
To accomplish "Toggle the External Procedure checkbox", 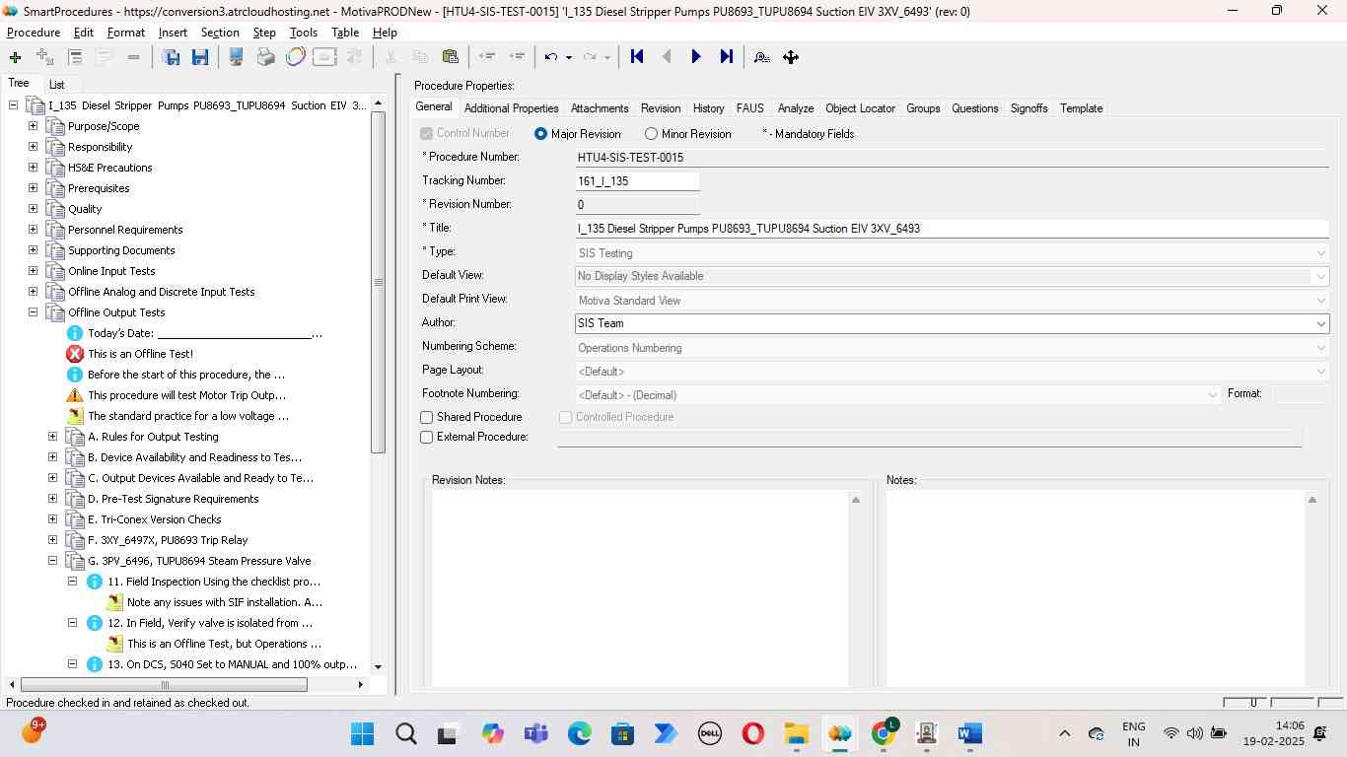I will [x=427, y=438].
